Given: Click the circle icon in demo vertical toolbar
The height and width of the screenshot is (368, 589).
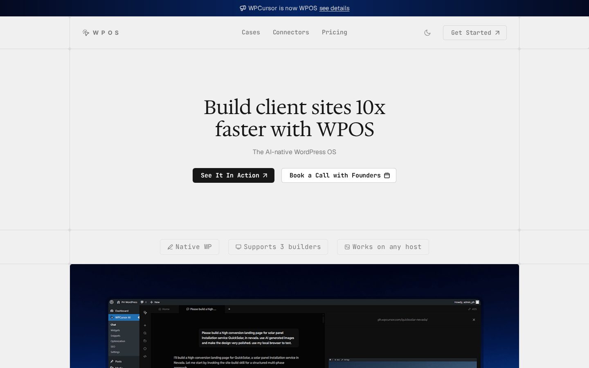Looking at the screenshot, I should tap(145, 348).
